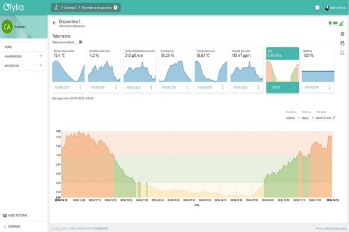Open the Grafico visualization dropdown
Screen dimensions: 349x232
(293, 118)
